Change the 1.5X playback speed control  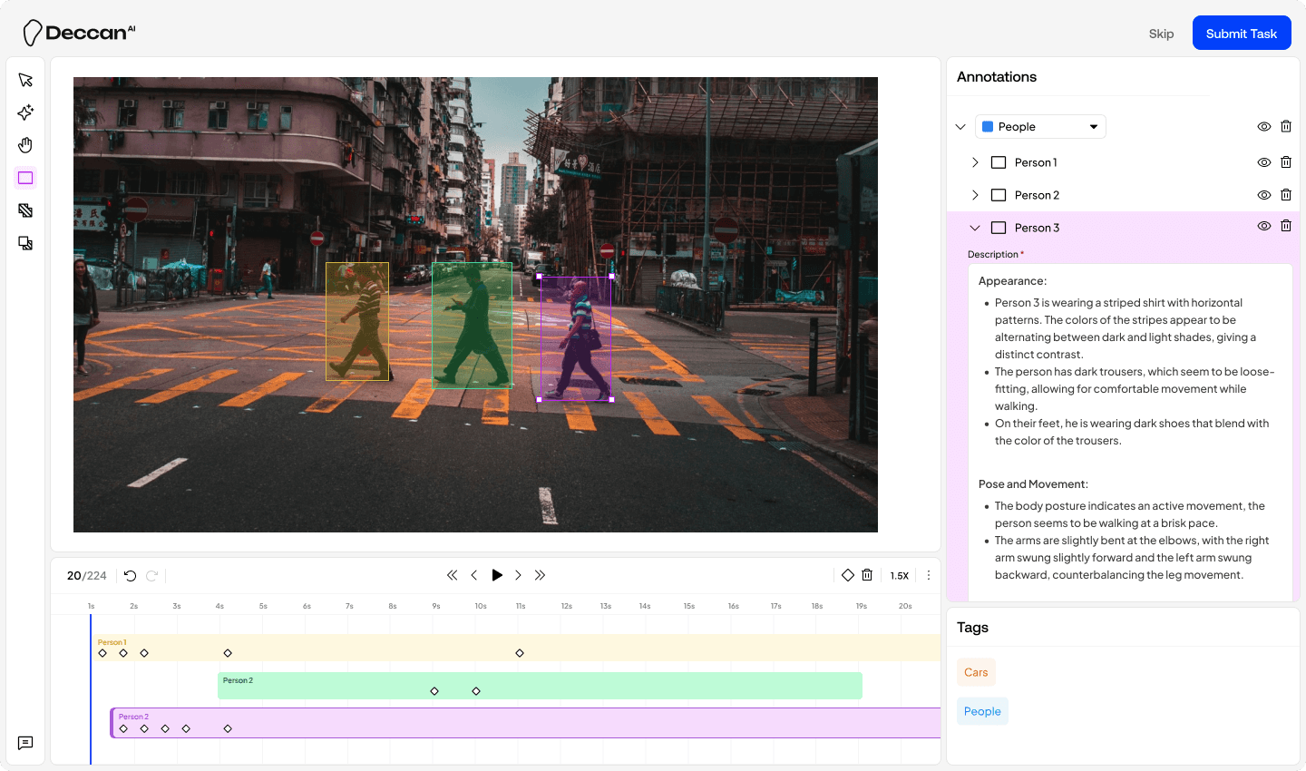tap(899, 575)
